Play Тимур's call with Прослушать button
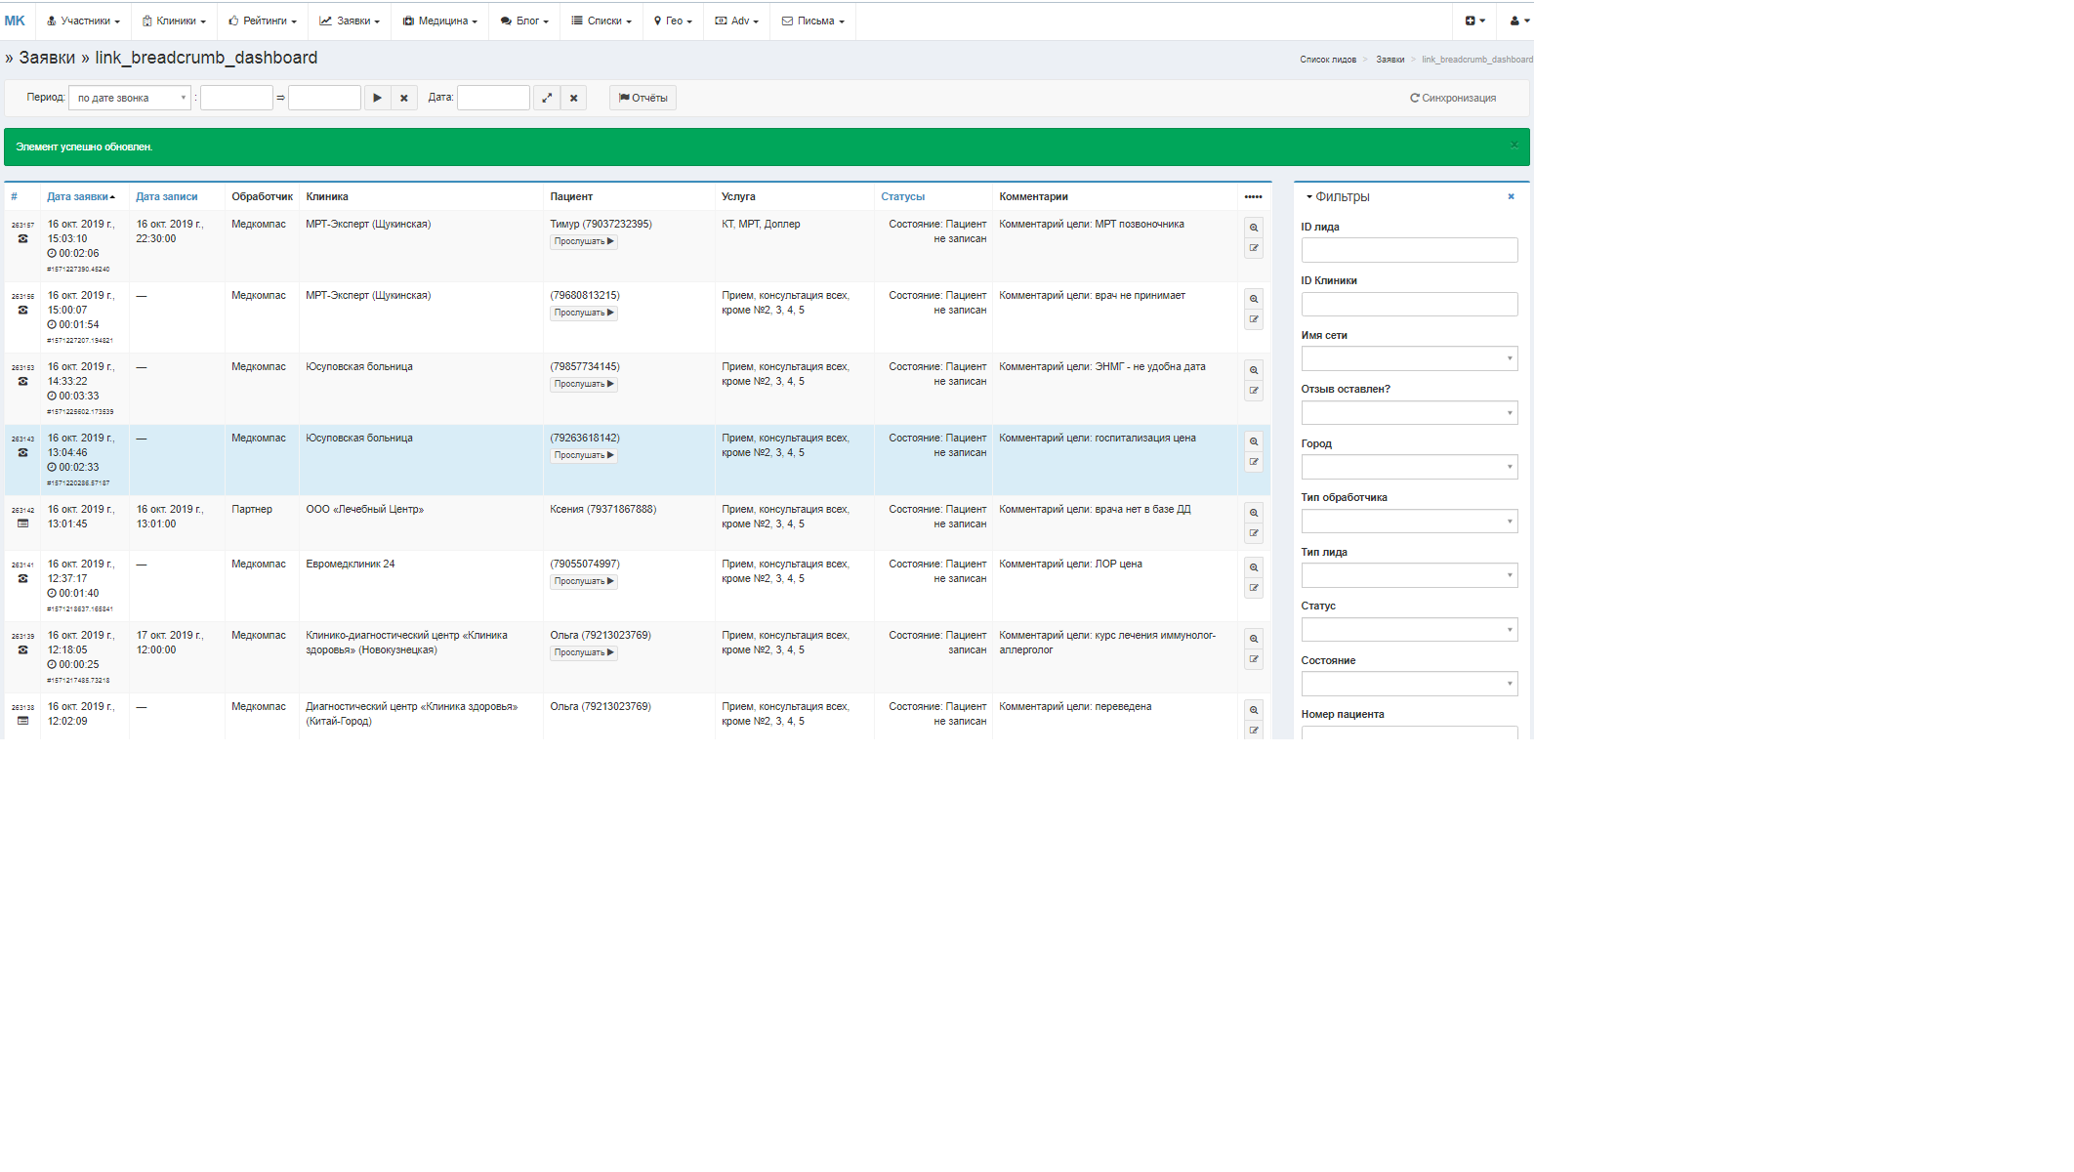The height and width of the screenshot is (1172, 2074). [x=584, y=241]
